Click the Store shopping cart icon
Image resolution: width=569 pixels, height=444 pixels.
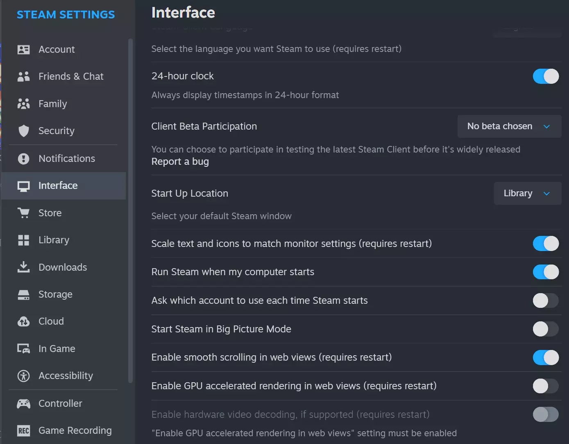24,213
